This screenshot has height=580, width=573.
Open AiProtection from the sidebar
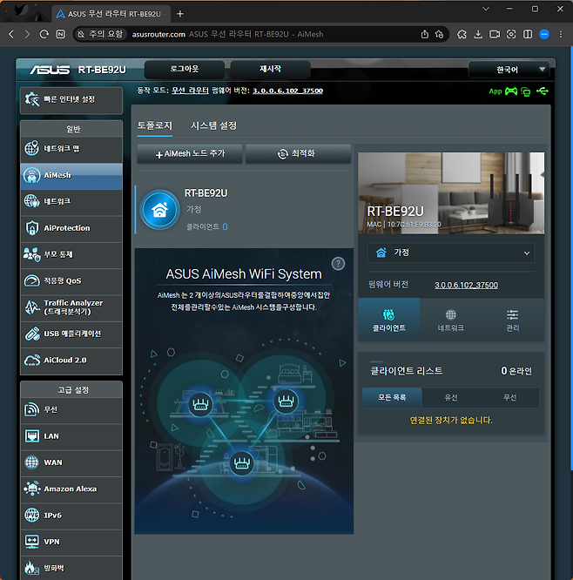71,228
